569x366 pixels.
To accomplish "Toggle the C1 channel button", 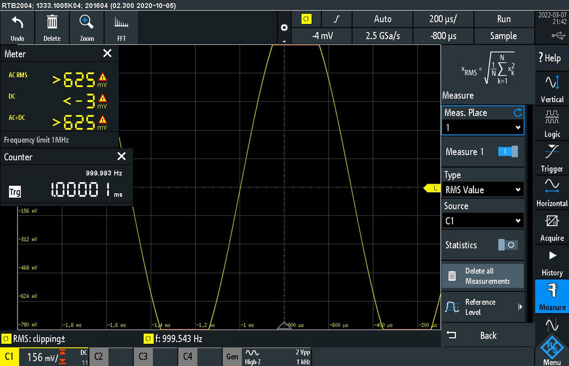I will tap(9, 356).
